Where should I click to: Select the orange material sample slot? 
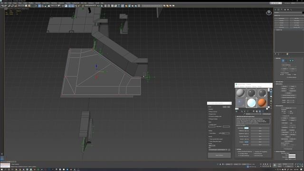pos(262,103)
